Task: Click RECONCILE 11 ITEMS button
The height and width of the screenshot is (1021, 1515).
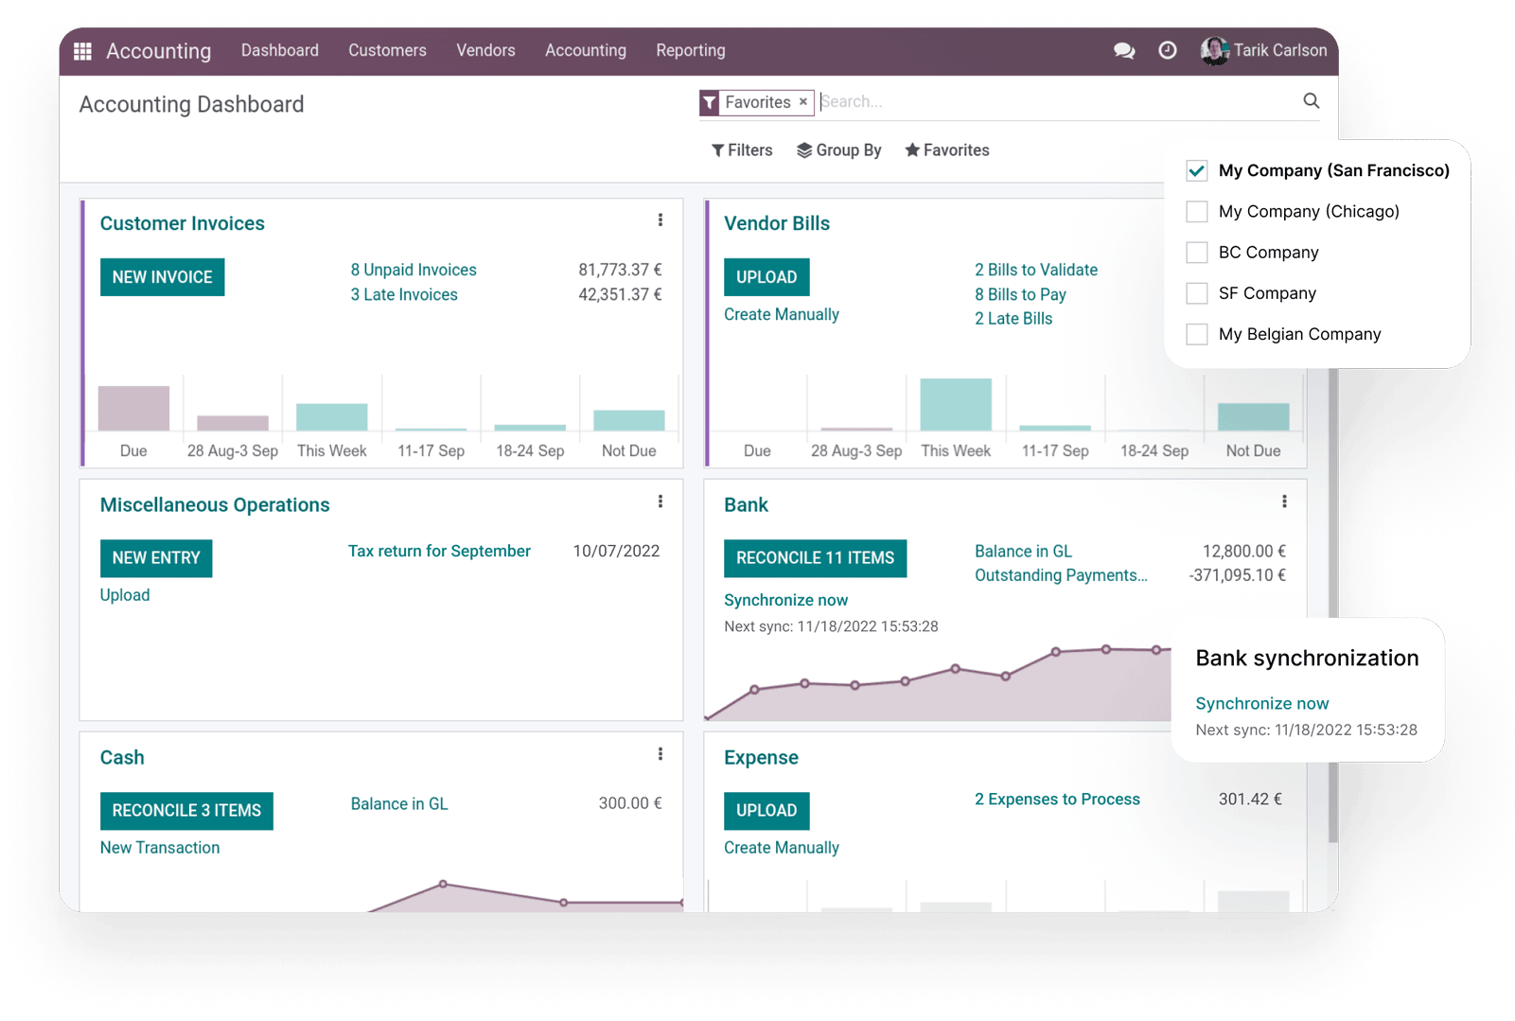Action: (x=815, y=558)
